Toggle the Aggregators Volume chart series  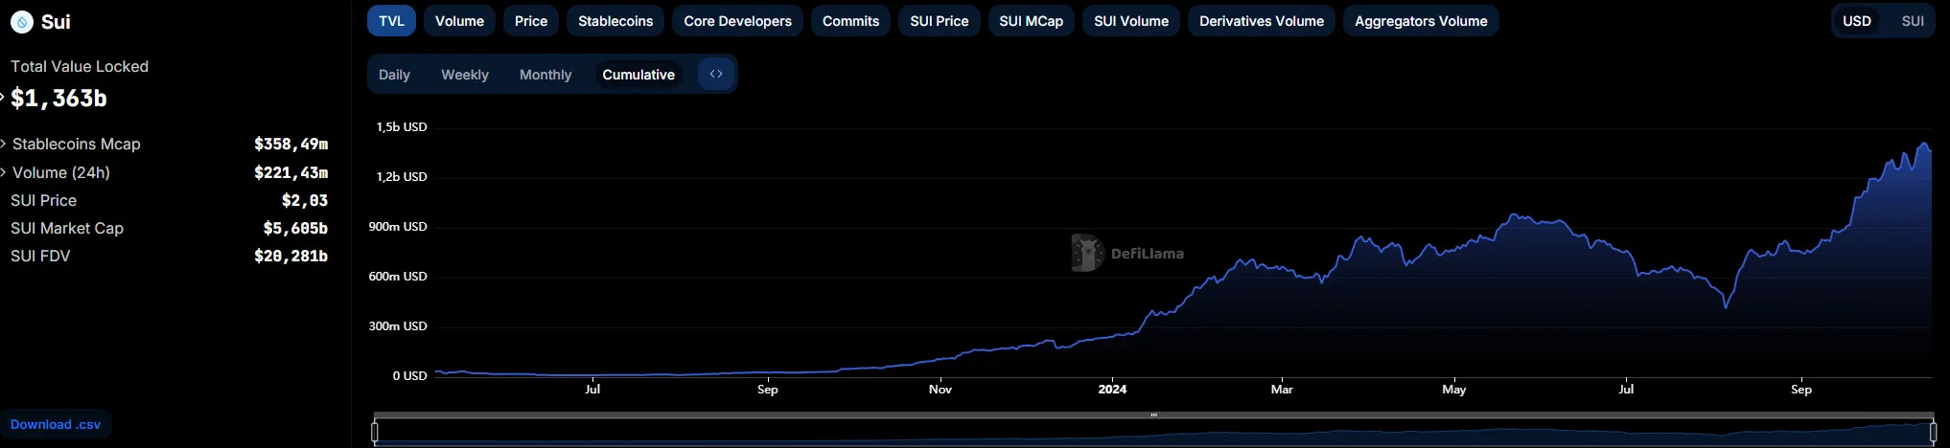1421,21
